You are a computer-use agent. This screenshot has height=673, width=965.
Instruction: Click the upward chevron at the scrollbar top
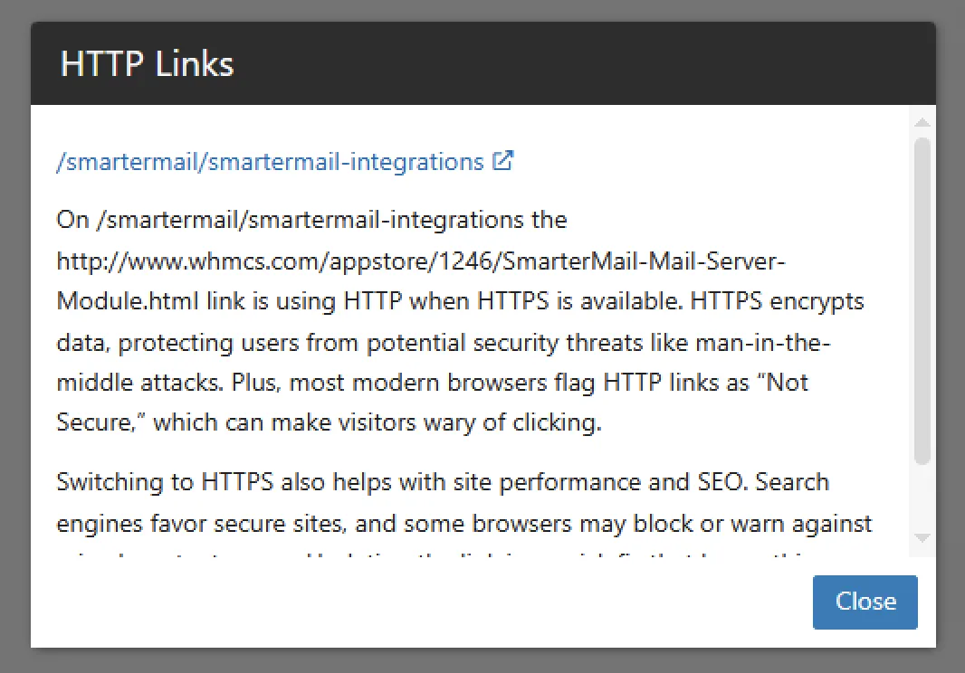coord(922,121)
